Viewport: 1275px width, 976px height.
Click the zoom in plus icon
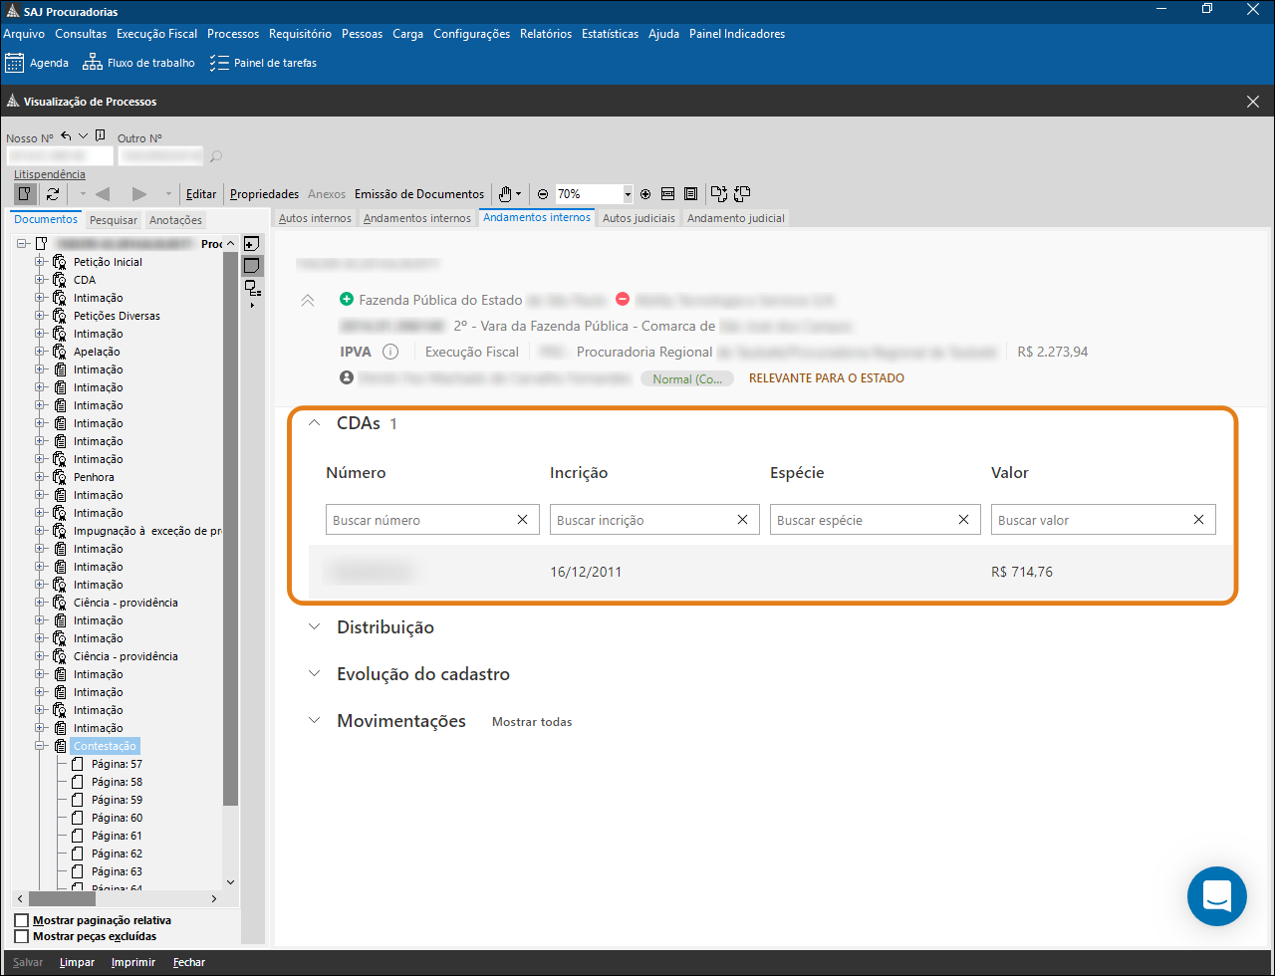point(645,194)
